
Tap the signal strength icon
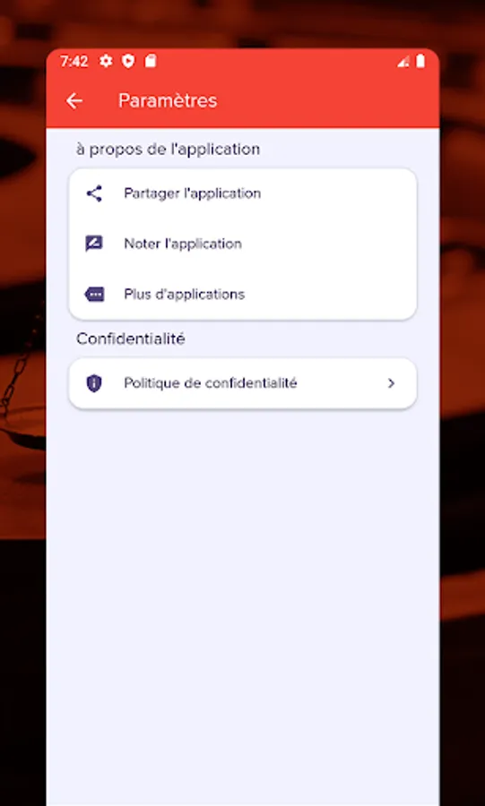403,62
